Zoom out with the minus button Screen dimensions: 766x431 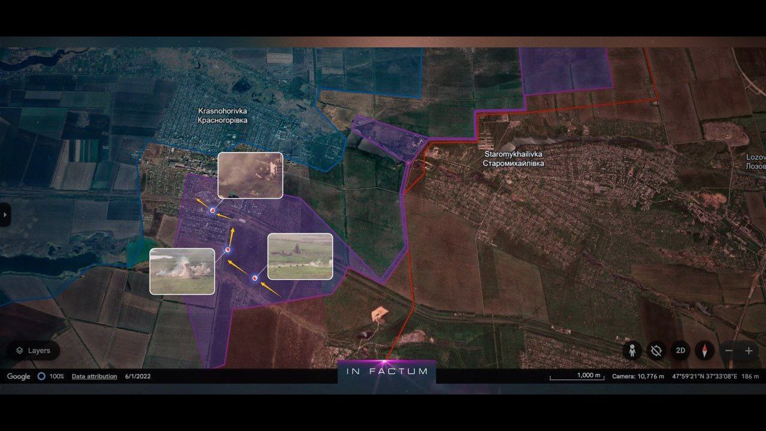click(x=728, y=351)
